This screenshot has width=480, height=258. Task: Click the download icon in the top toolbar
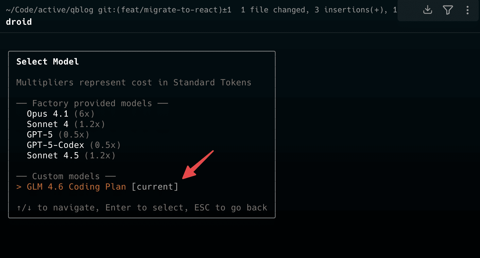click(428, 10)
